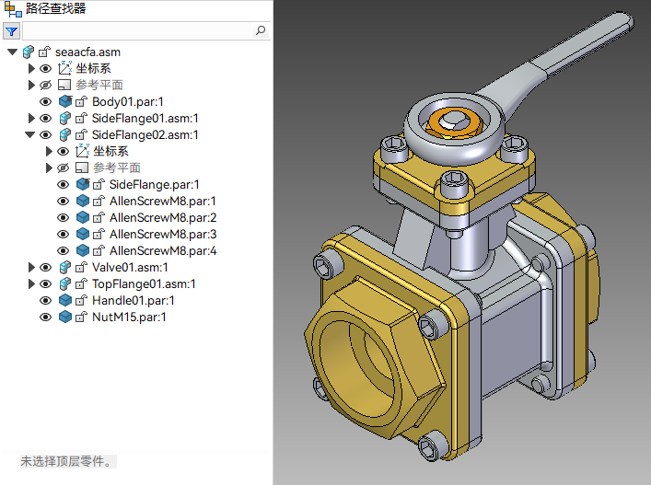Show the top-level 参考平面 via eye icon
The height and width of the screenshot is (485, 651).
coord(46,85)
